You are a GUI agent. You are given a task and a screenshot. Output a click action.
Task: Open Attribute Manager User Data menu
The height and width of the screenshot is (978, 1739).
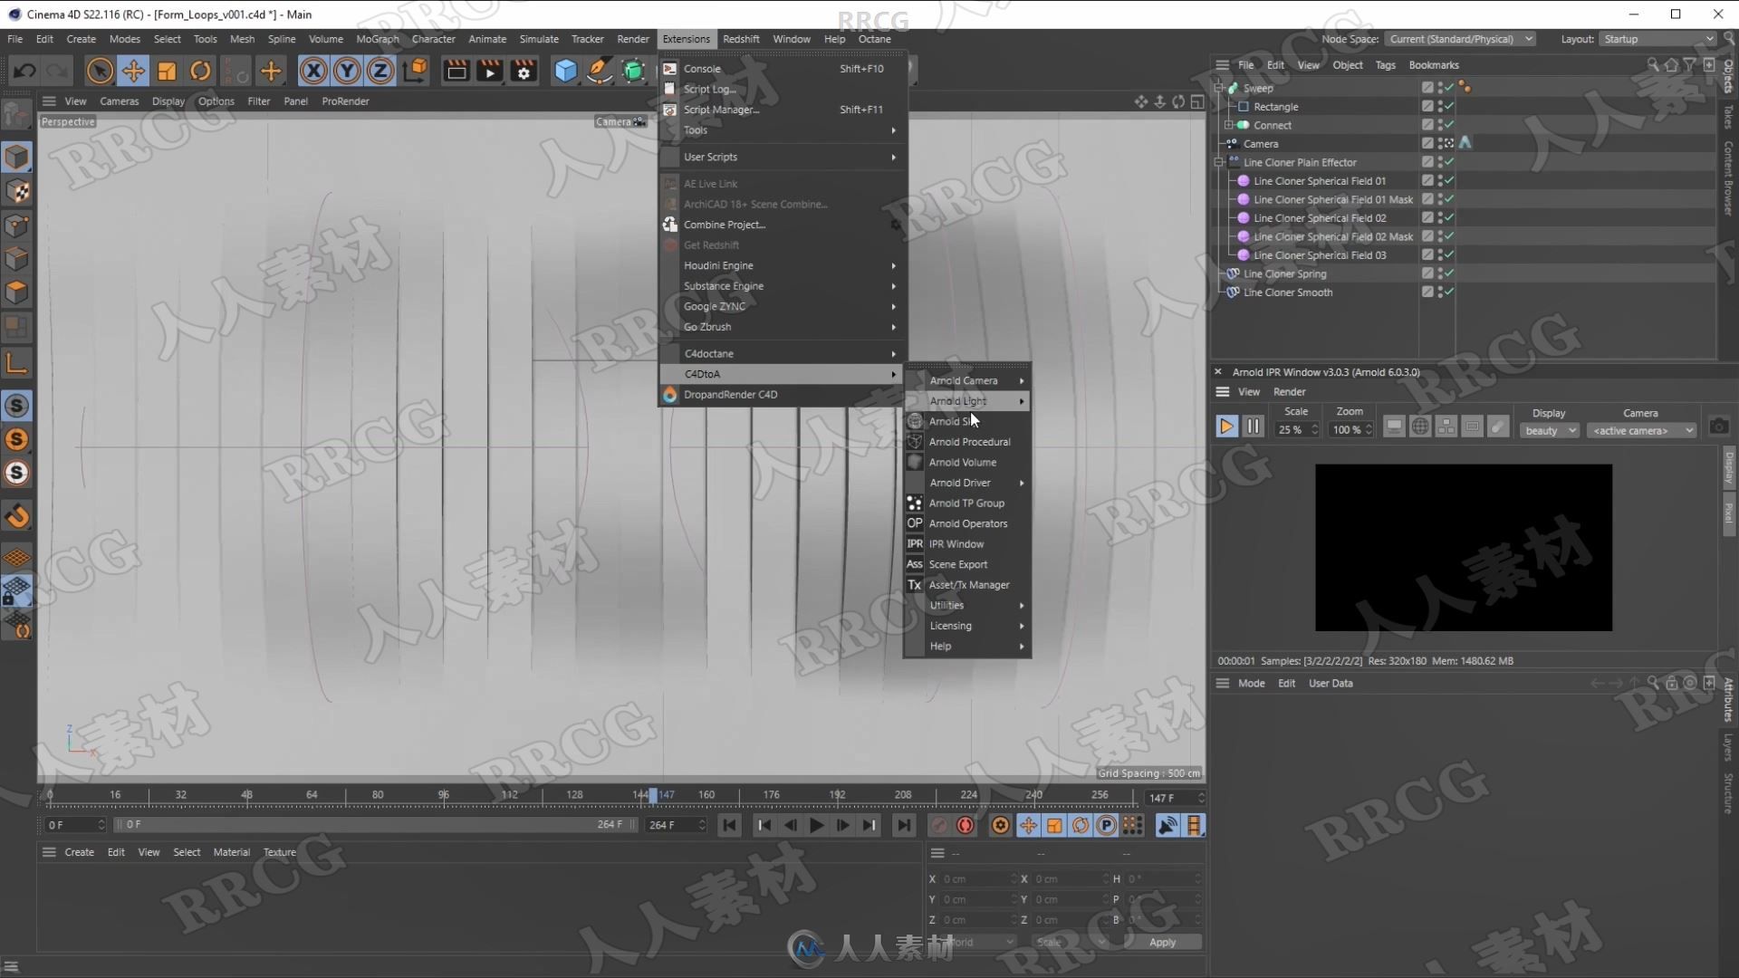click(1331, 684)
